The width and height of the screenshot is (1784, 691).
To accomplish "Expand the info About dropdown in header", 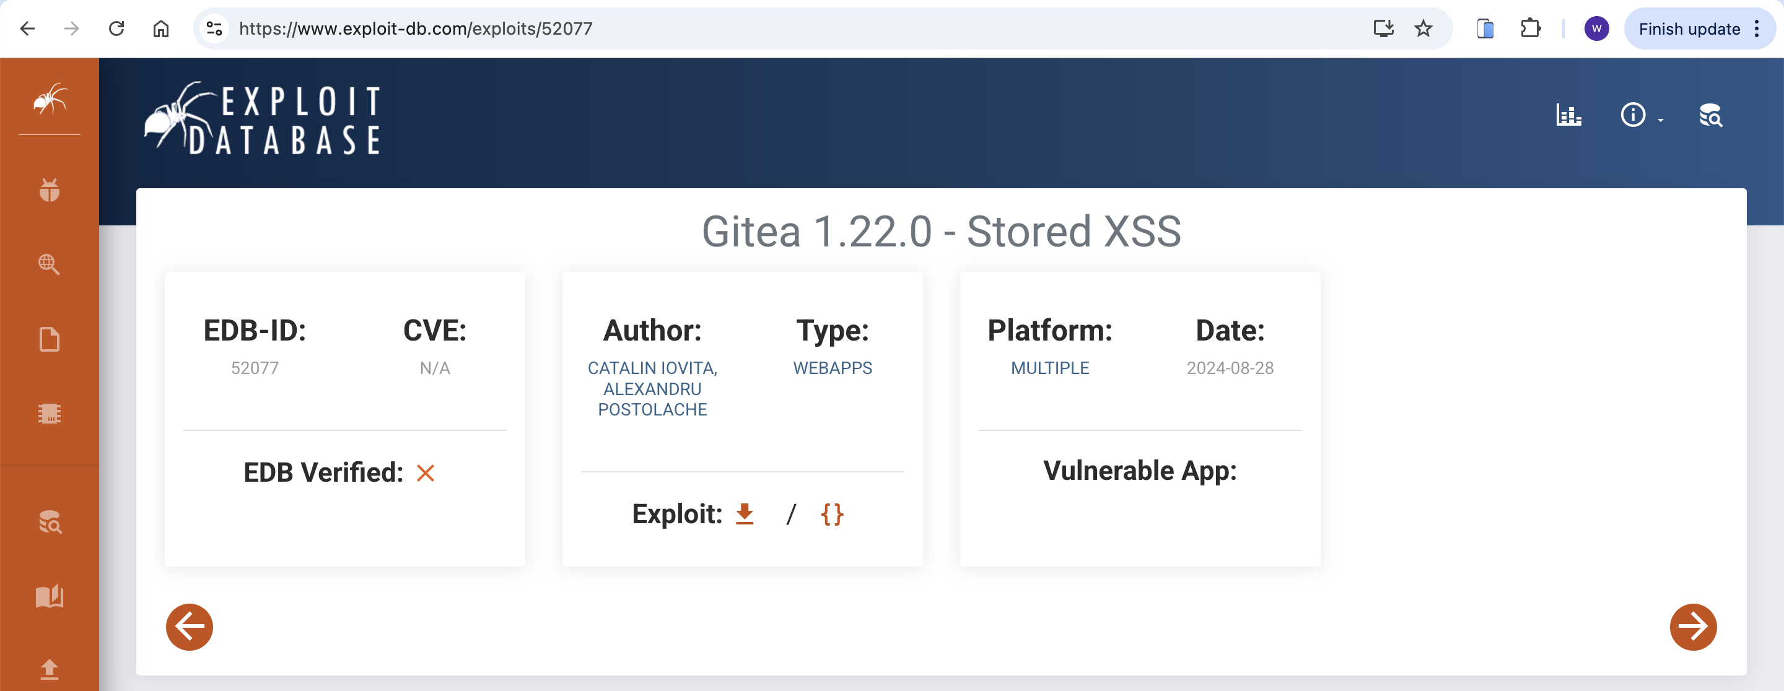I will 1641,115.
